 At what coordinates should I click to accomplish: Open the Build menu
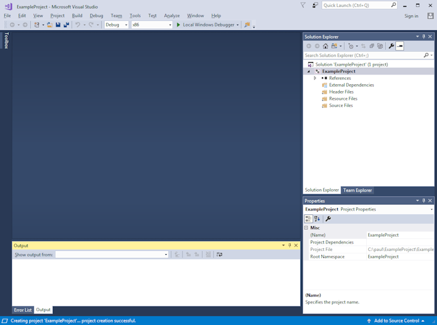click(77, 16)
